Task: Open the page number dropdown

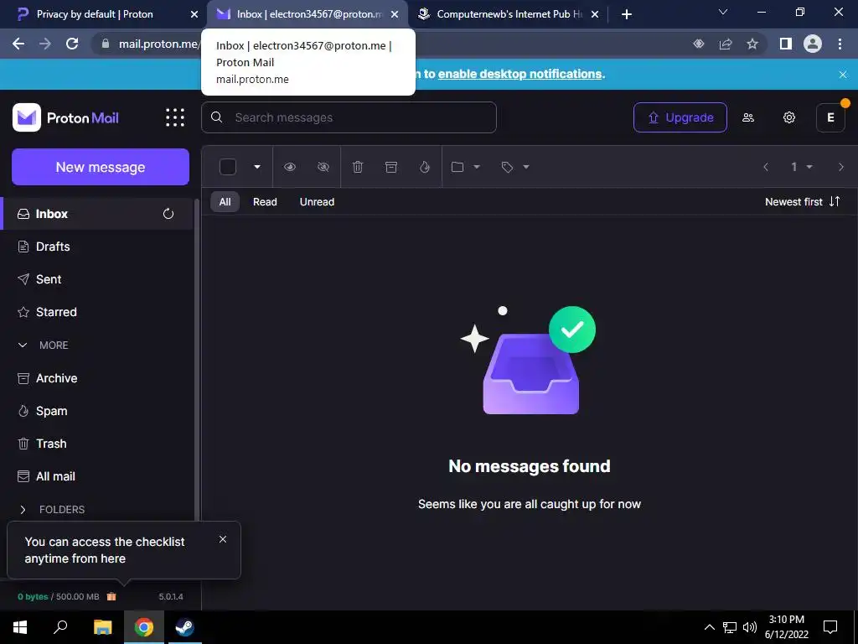Action: coord(801,167)
